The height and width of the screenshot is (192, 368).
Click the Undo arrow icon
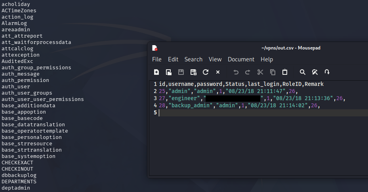click(236, 72)
